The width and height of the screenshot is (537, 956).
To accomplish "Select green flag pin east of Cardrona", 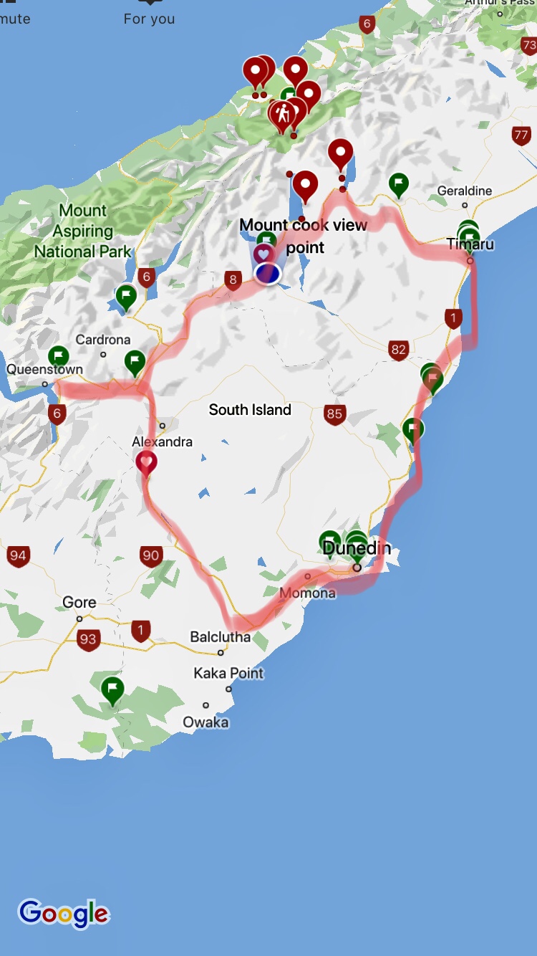I will 135,363.
